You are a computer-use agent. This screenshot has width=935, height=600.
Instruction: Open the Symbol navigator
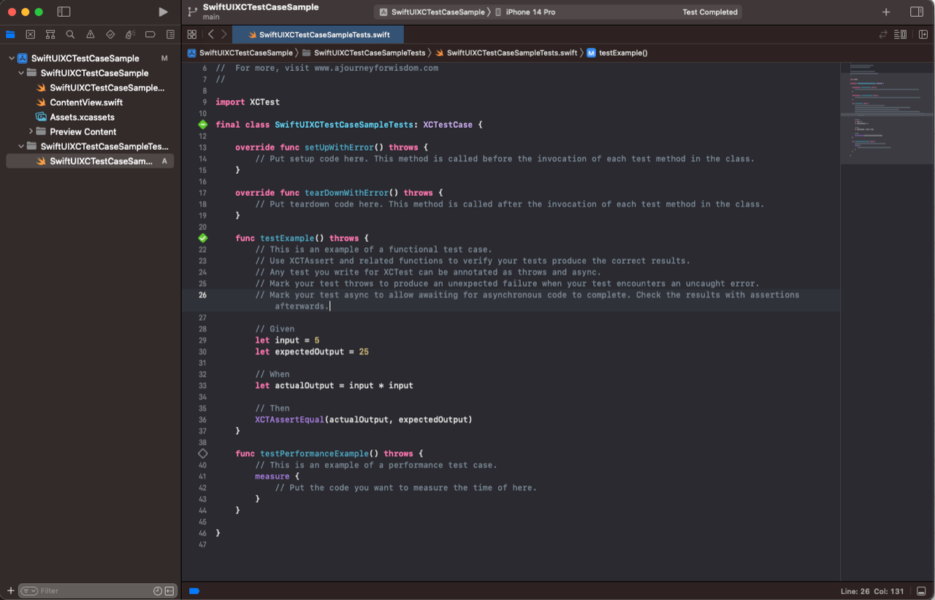(50, 34)
